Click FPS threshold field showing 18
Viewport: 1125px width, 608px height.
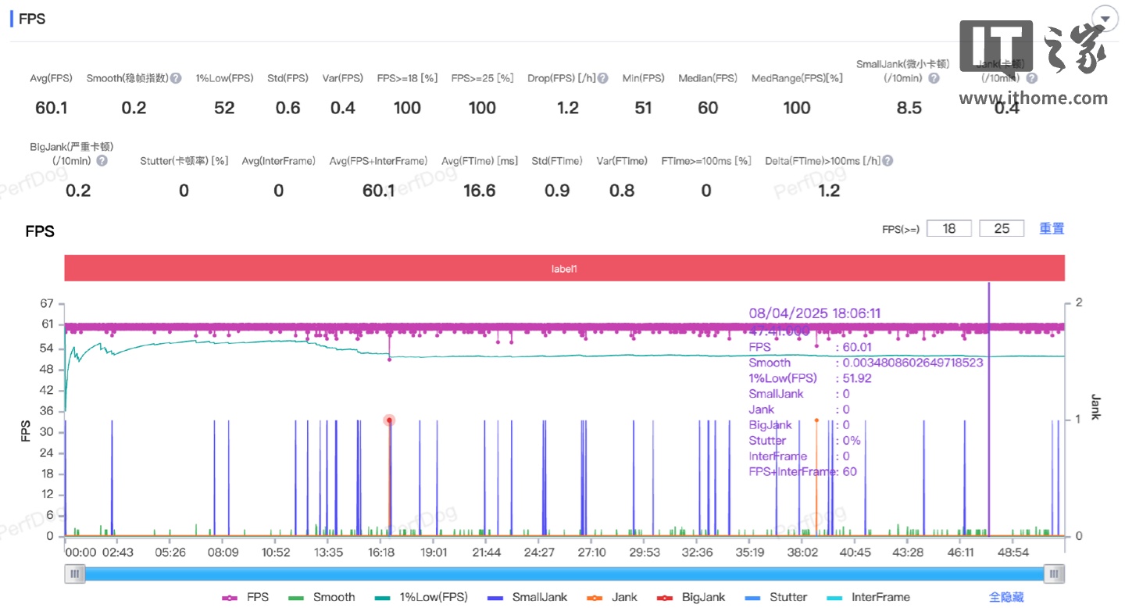click(949, 228)
